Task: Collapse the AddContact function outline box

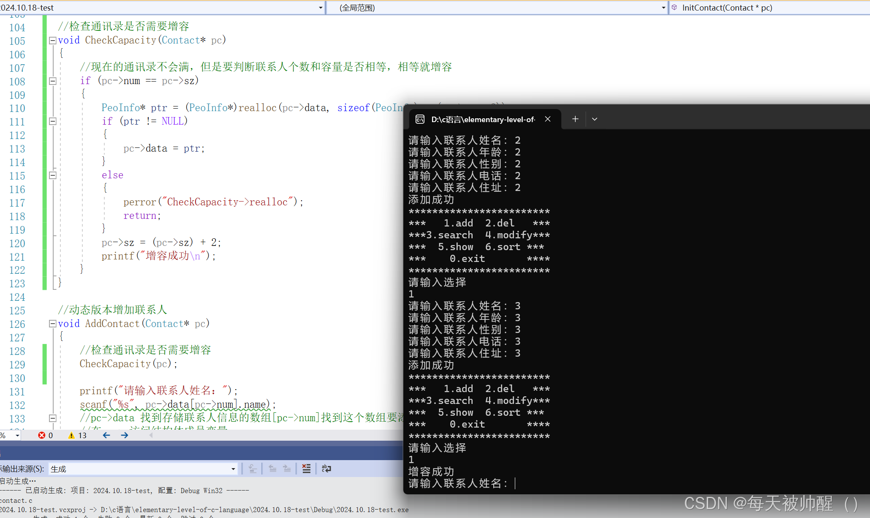Action: coord(53,324)
